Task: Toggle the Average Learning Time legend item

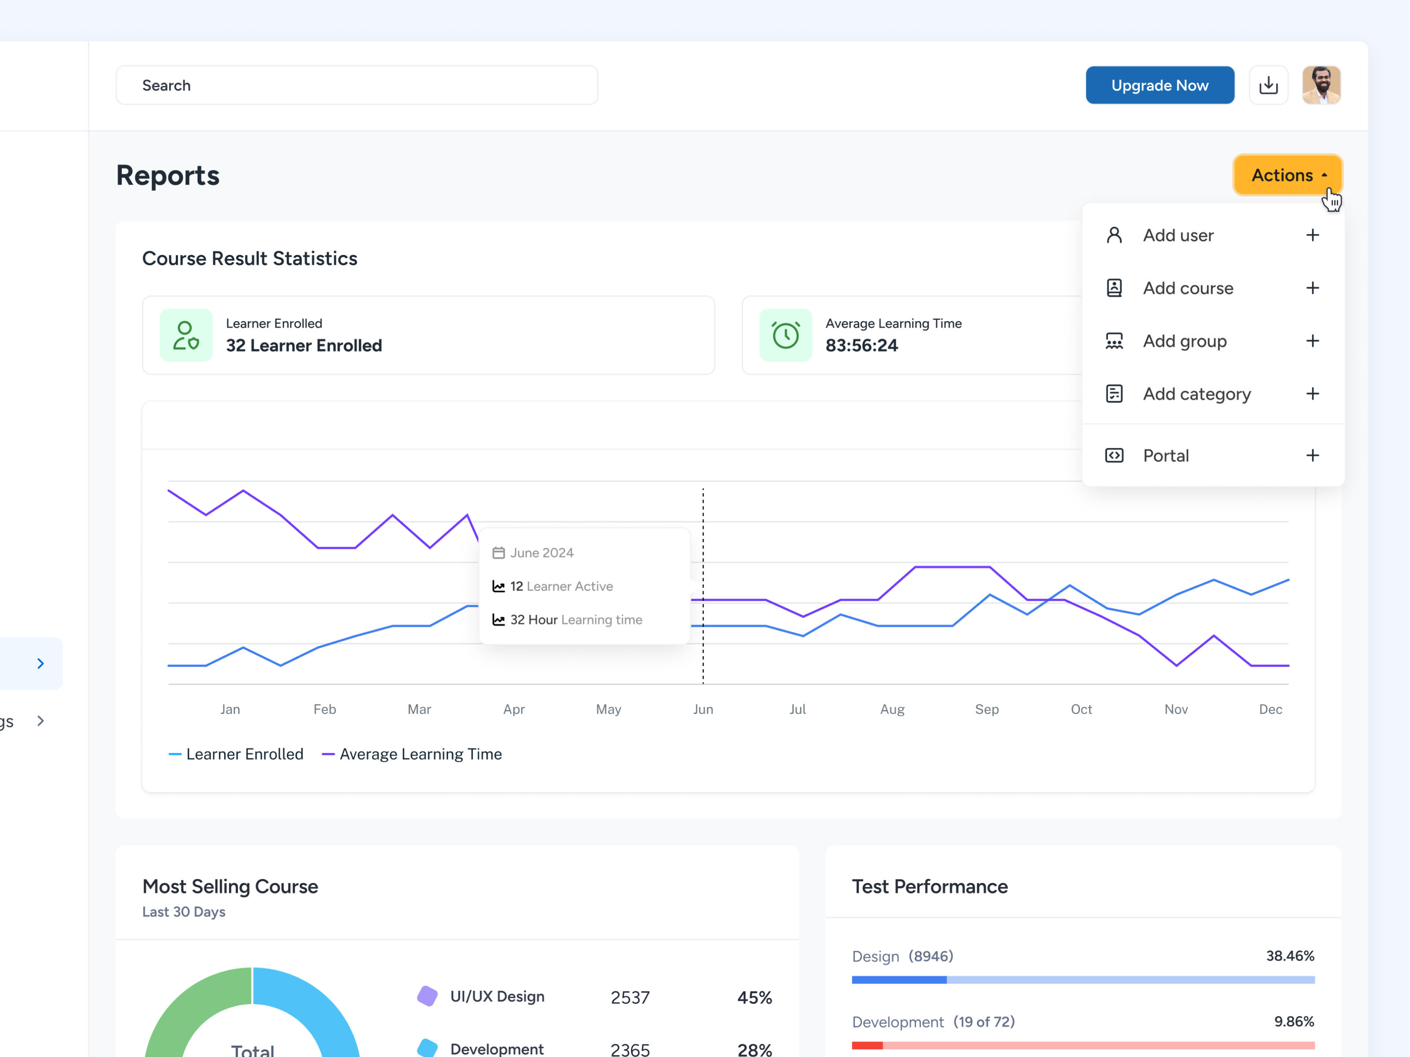Action: [412, 754]
